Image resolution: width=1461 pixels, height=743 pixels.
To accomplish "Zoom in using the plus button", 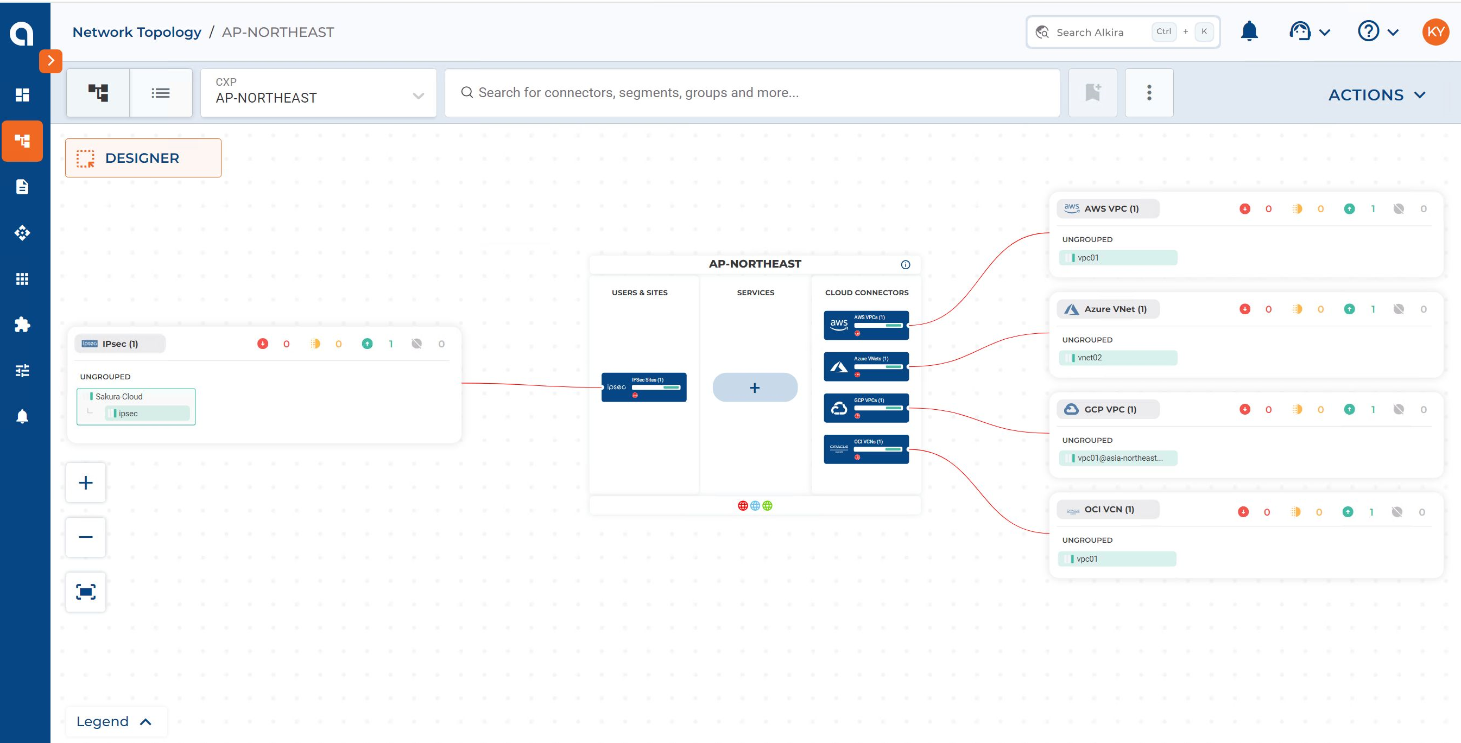I will pyautogui.click(x=86, y=482).
